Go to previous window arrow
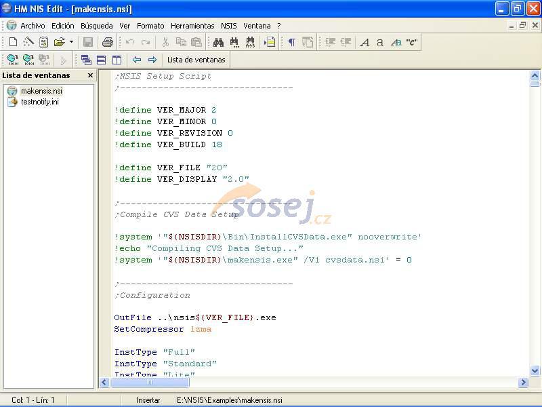The height and width of the screenshot is (407, 542). 137,60
